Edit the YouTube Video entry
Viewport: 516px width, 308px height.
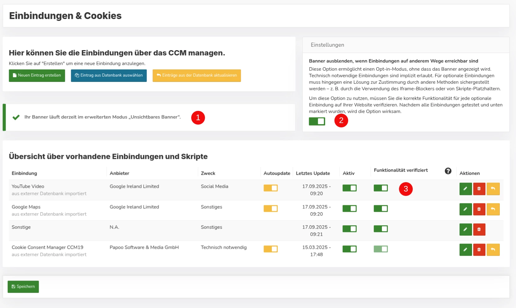(465, 189)
